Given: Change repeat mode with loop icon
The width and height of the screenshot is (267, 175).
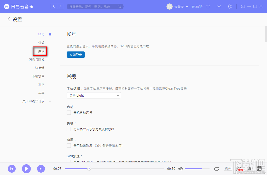Looking at the screenshot, I should (217, 169).
